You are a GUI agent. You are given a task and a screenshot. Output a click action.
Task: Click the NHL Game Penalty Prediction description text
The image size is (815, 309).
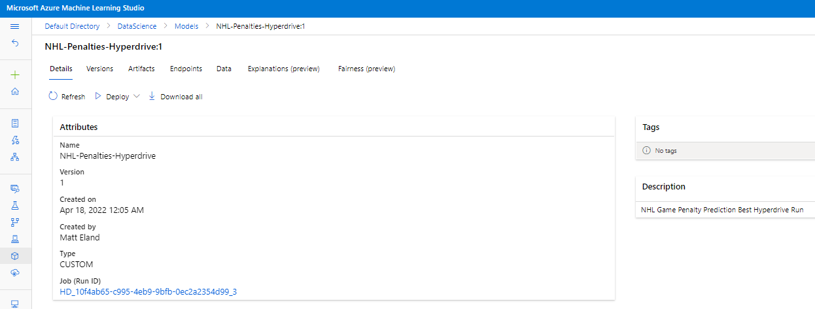[721, 210]
